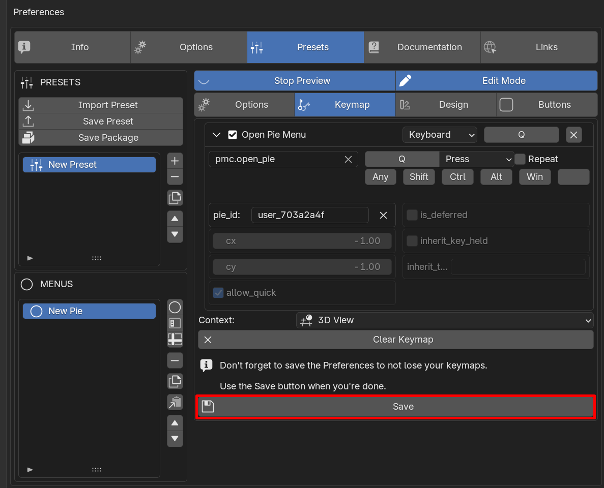Adjust the cy value field
This screenshot has width=604, height=488.
coord(302,267)
